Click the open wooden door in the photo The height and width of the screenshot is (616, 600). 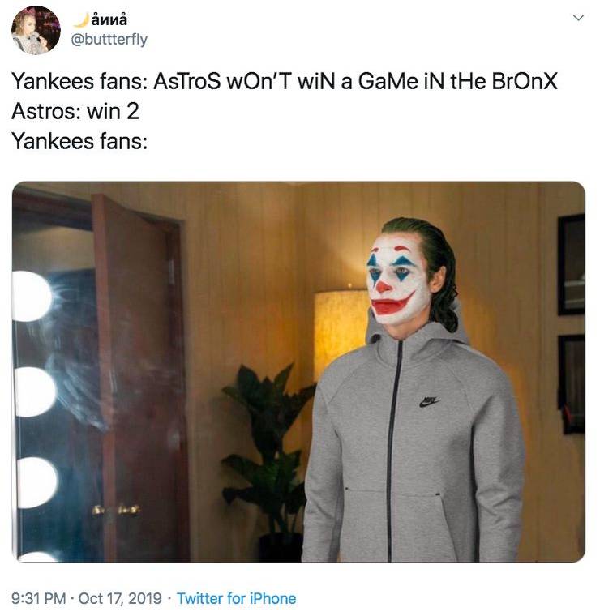pyautogui.click(x=139, y=377)
